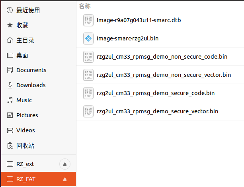Select rzg2ul_cm33_rpmsg_demo_non_secure_vector.bin

coord(160,75)
